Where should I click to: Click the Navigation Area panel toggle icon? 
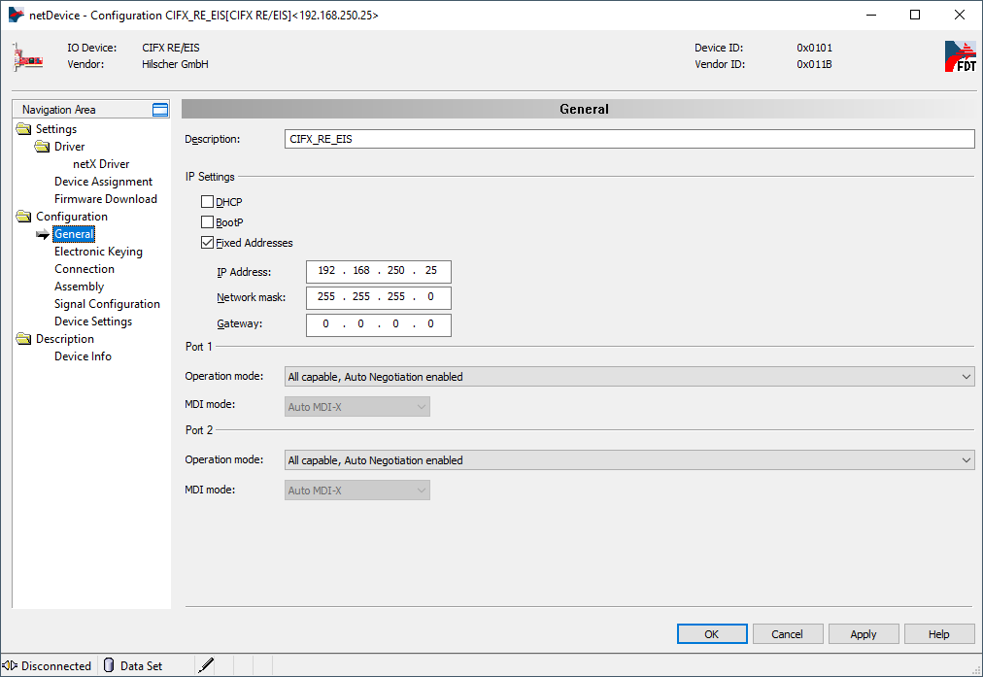coord(160,110)
